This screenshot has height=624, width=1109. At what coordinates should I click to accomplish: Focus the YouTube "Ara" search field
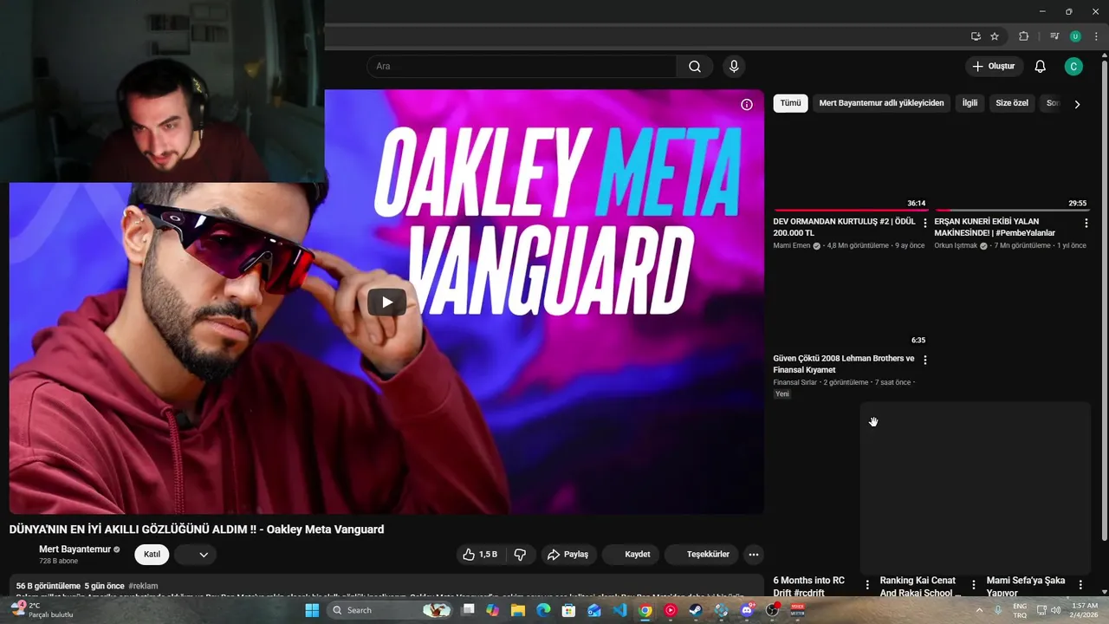pos(522,67)
